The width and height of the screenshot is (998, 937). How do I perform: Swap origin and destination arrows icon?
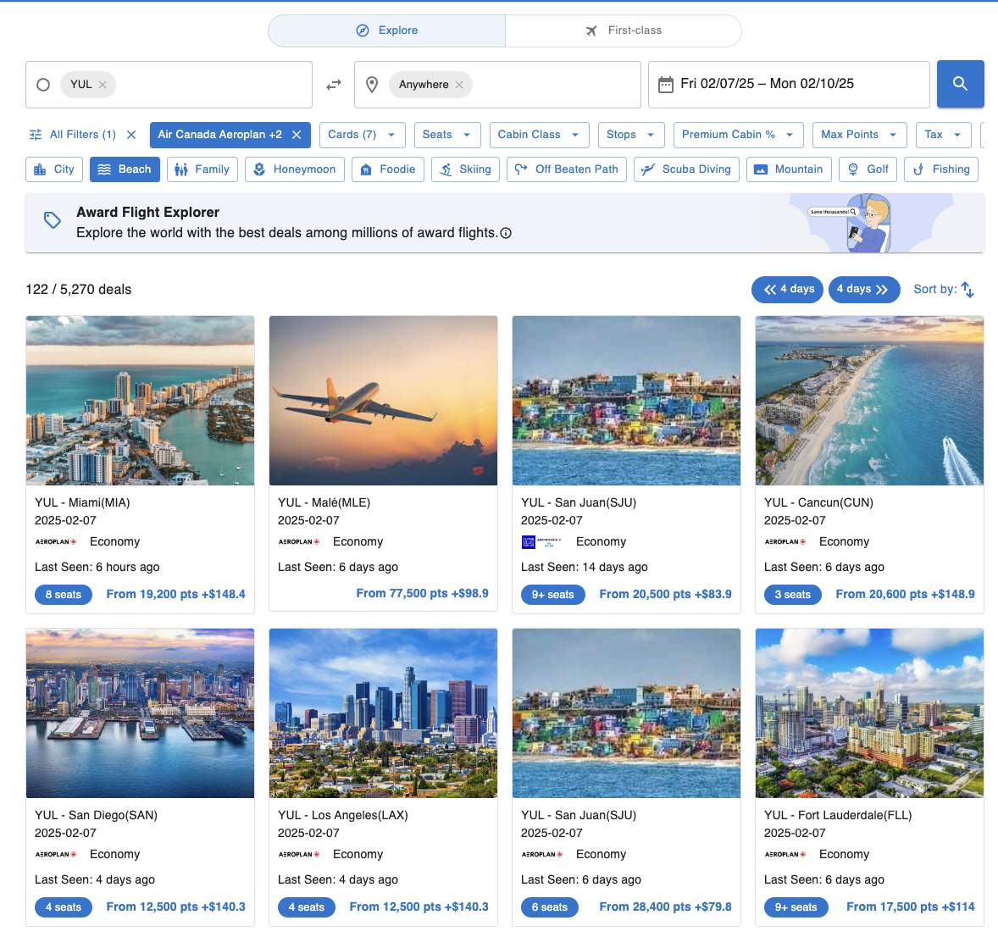tap(334, 85)
